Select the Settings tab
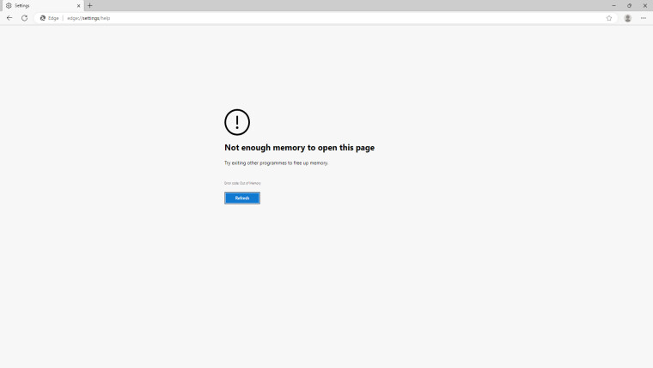 pyautogui.click(x=43, y=6)
